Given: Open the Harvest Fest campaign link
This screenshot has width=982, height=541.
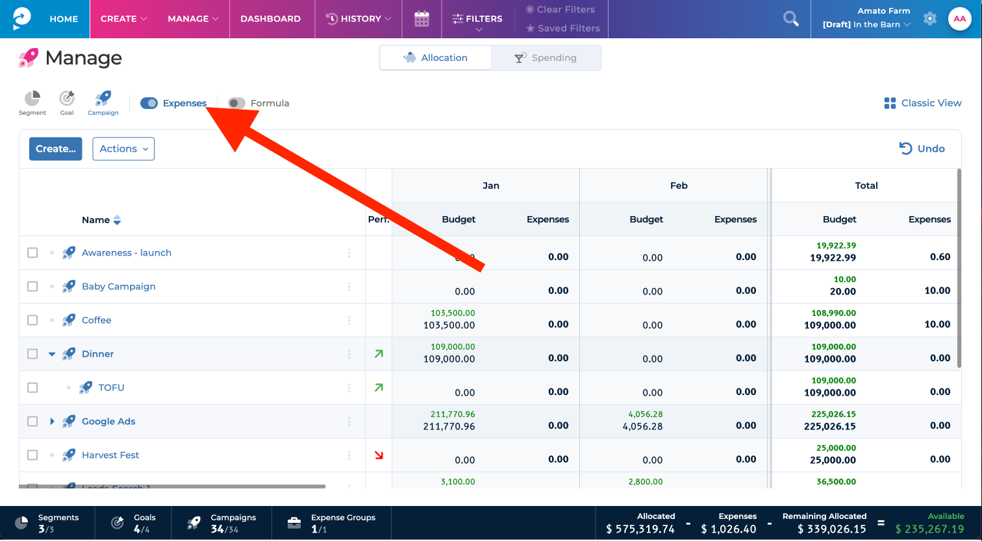Looking at the screenshot, I should (110, 455).
